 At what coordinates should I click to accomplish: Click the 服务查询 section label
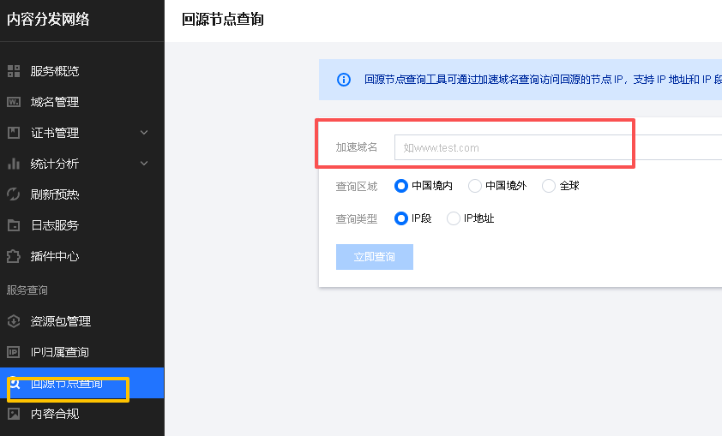pyautogui.click(x=27, y=290)
